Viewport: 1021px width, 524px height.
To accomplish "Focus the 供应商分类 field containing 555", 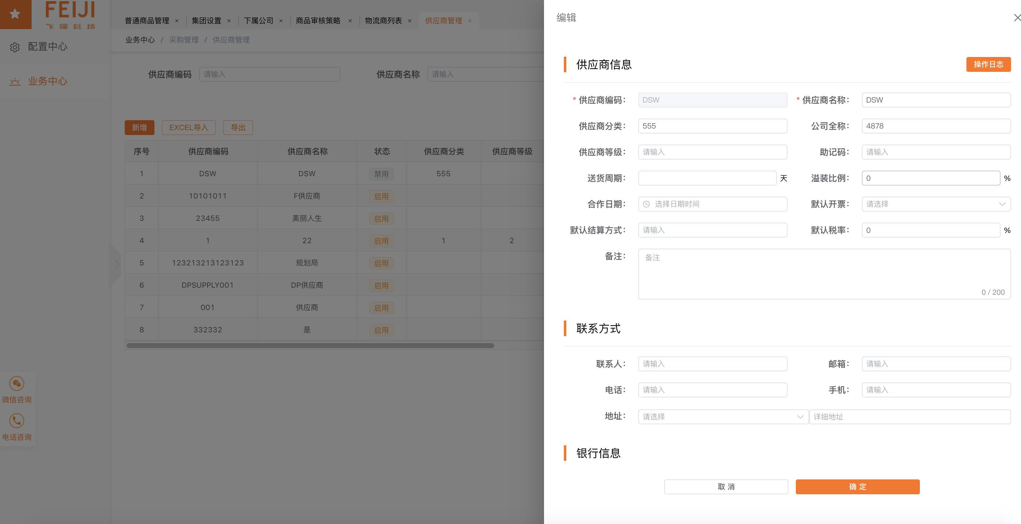I will coord(713,126).
